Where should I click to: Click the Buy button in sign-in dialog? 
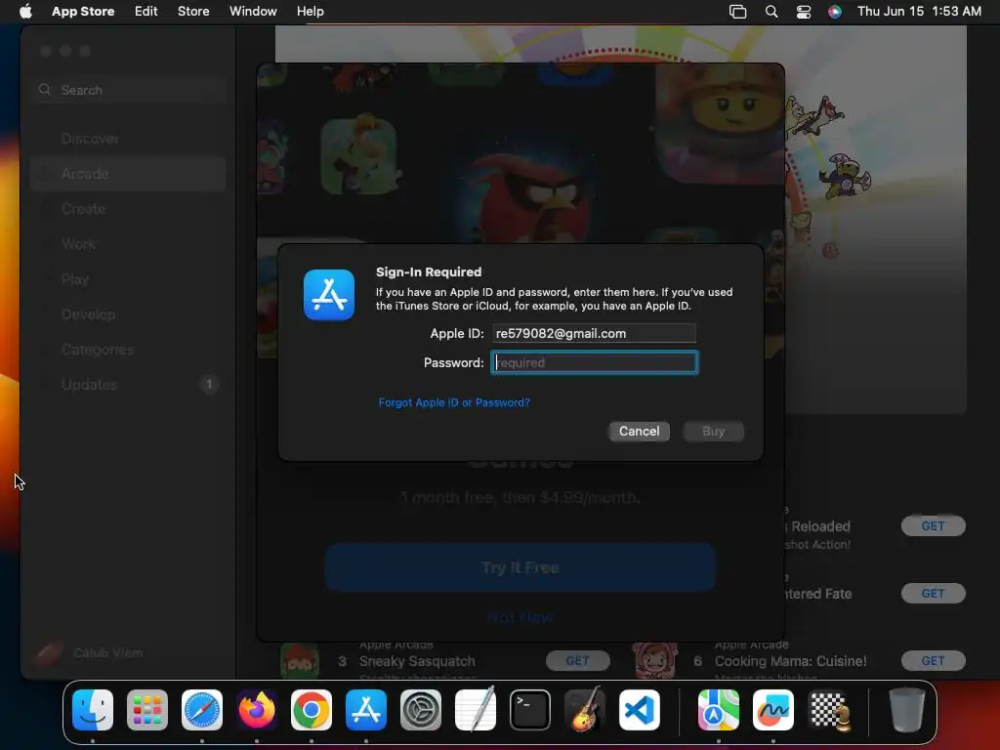(x=713, y=431)
